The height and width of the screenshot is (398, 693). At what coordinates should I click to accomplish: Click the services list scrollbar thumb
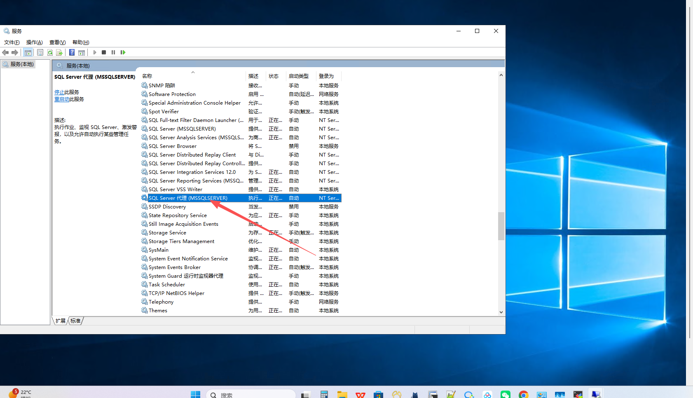(501, 226)
